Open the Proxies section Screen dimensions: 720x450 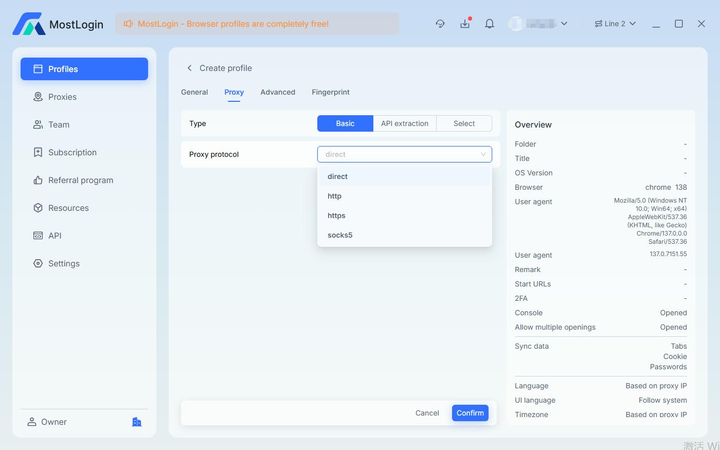click(84, 97)
